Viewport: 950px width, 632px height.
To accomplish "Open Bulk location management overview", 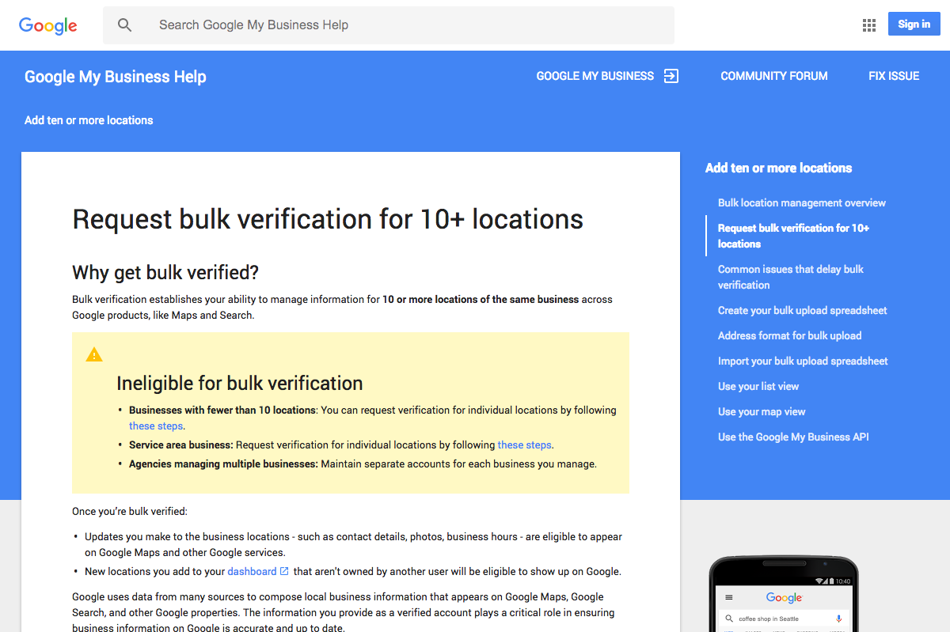I will tap(802, 202).
